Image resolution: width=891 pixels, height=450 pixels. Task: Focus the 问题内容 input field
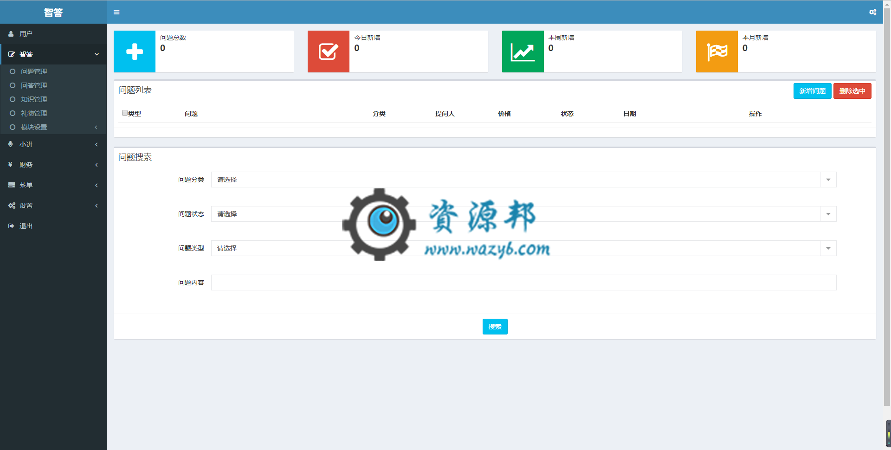(x=523, y=283)
